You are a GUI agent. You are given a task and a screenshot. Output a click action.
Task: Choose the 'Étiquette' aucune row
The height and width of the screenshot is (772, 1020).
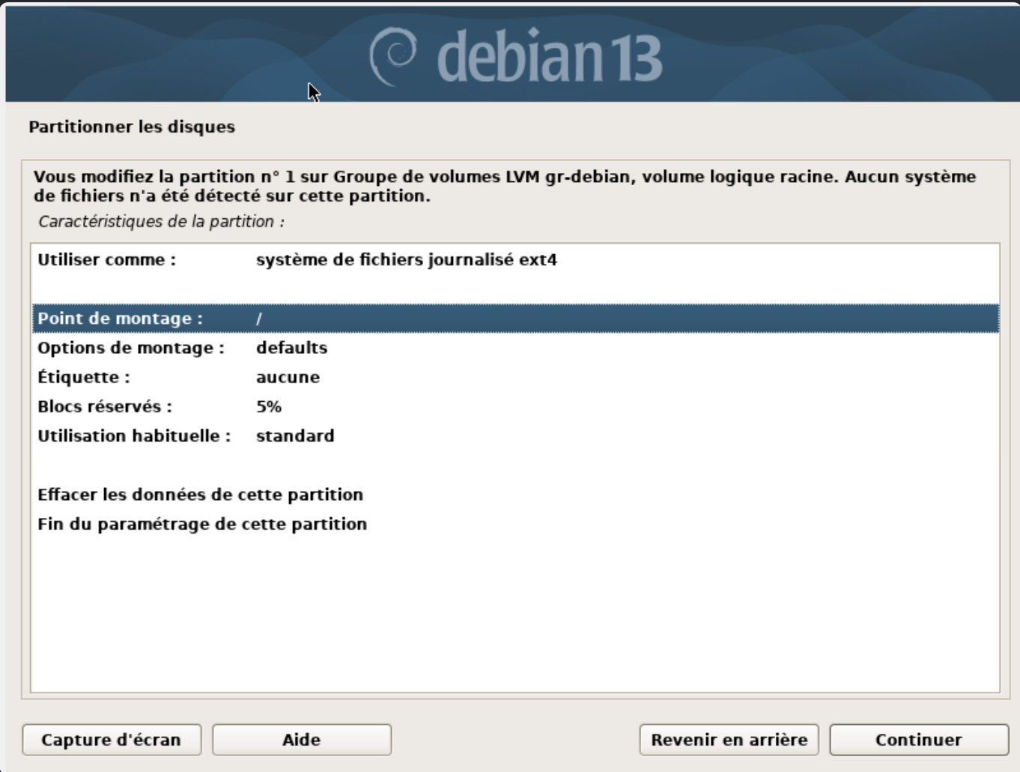tap(515, 377)
